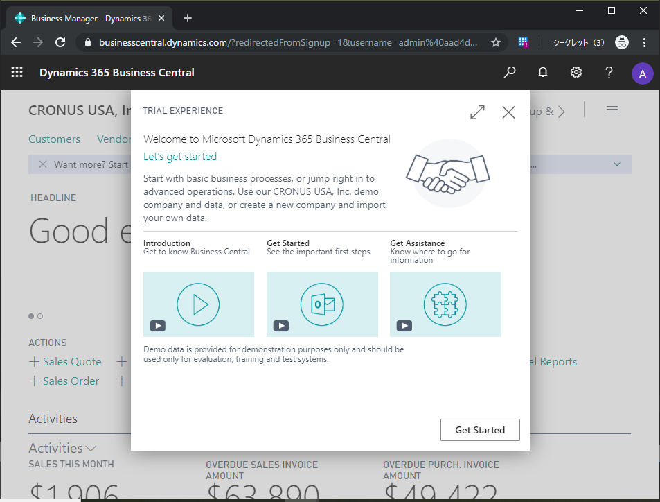Image resolution: width=660 pixels, height=502 pixels.
Task: Click the Dynamics 365 Business Central title
Action: coord(117,73)
